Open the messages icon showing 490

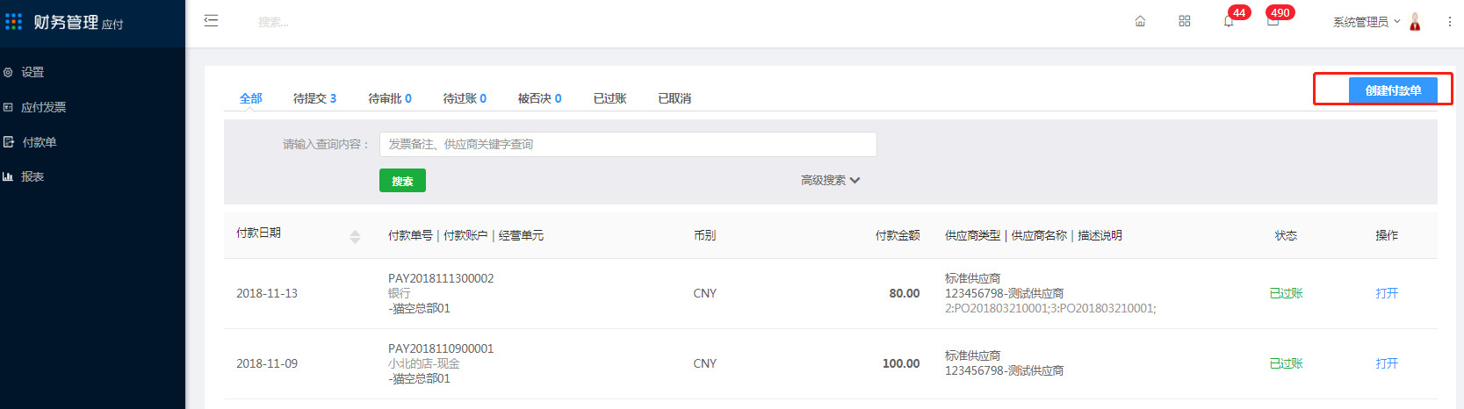point(1273,21)
